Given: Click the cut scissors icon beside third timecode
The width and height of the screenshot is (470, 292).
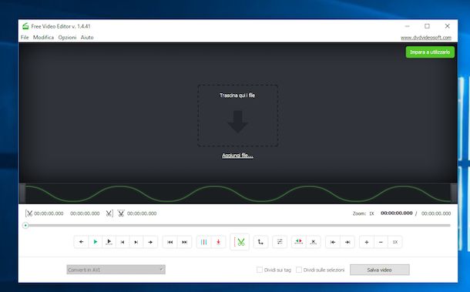Looking at the screenshot, I should pyautogui.click(x=121, y=213).
